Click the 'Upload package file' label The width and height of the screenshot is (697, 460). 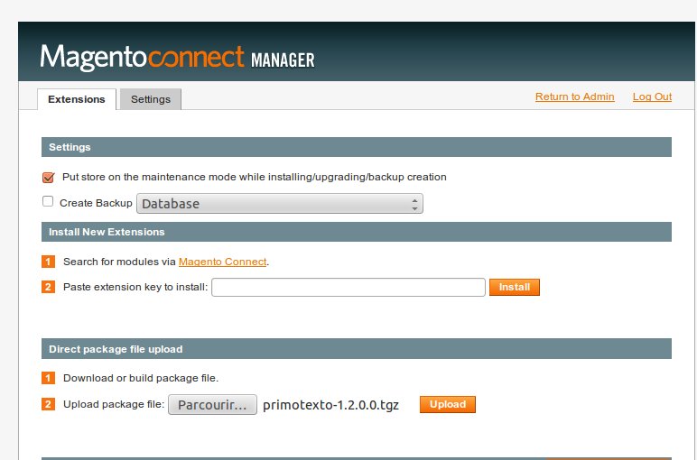[114, 404]
